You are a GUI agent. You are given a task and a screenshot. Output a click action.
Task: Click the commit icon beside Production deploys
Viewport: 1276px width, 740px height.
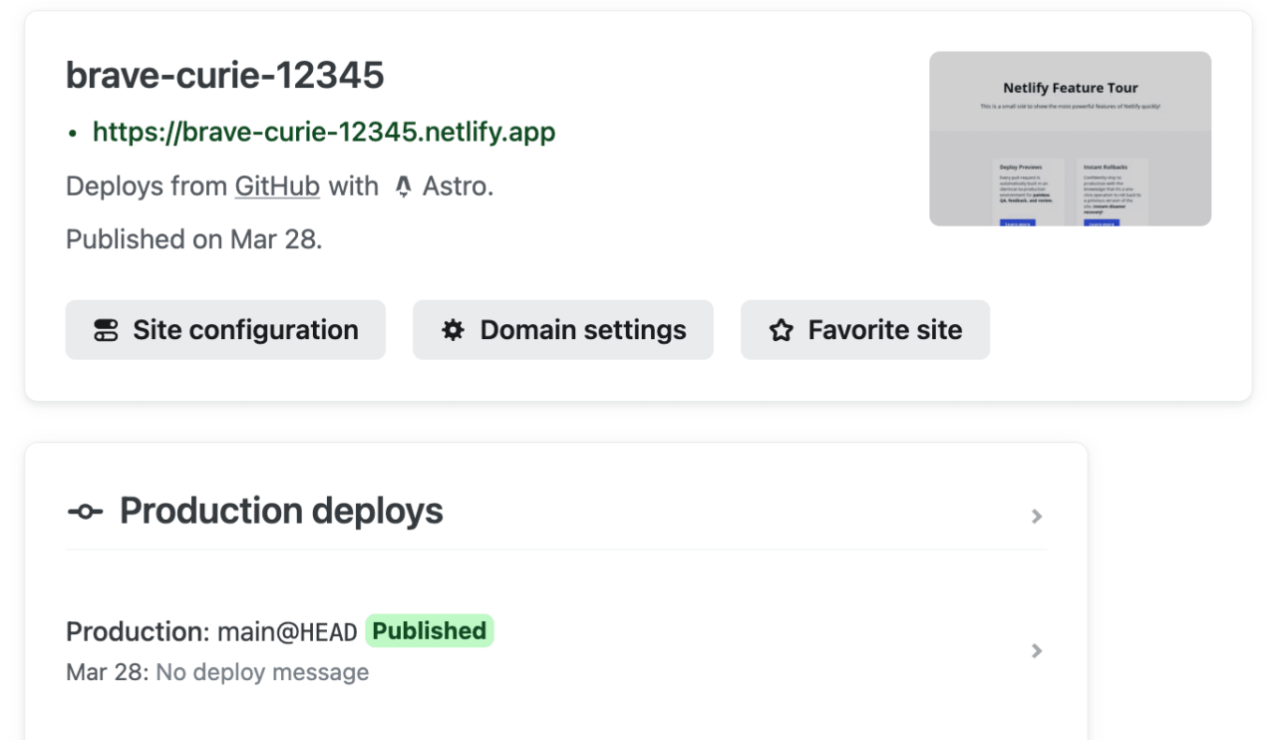coord(85,511)
